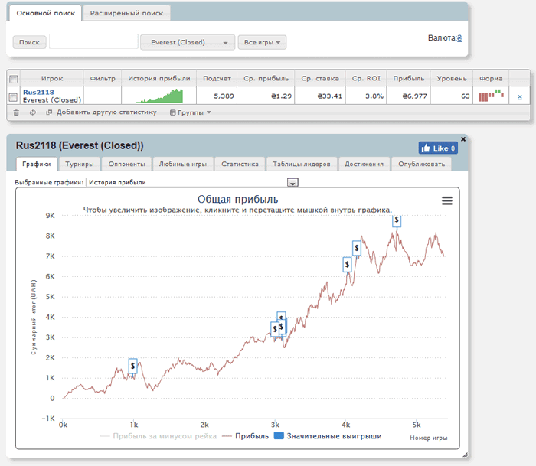This screenshot has width=536, height=466.
Task: Toggle Значительные выигрыши legend item
Action: 328,436
